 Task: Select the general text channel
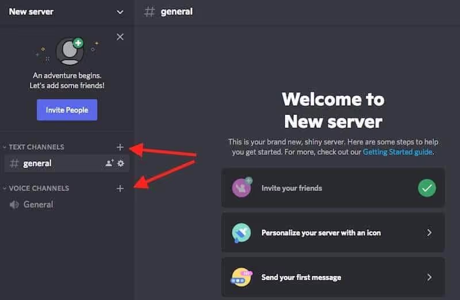click(x=67, y=163)
